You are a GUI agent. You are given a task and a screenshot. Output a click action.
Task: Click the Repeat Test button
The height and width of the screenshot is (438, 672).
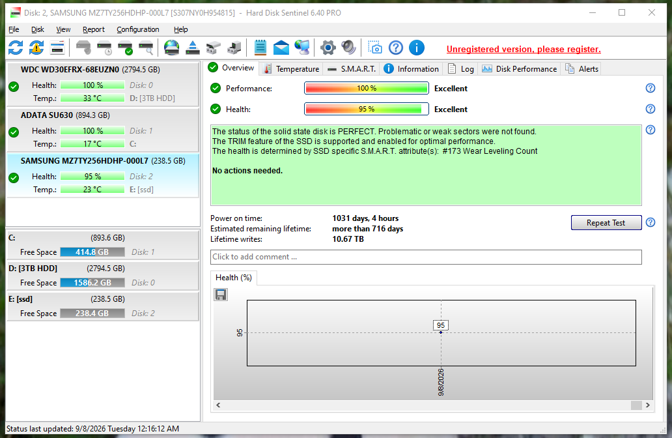click(x=606, y=223)
